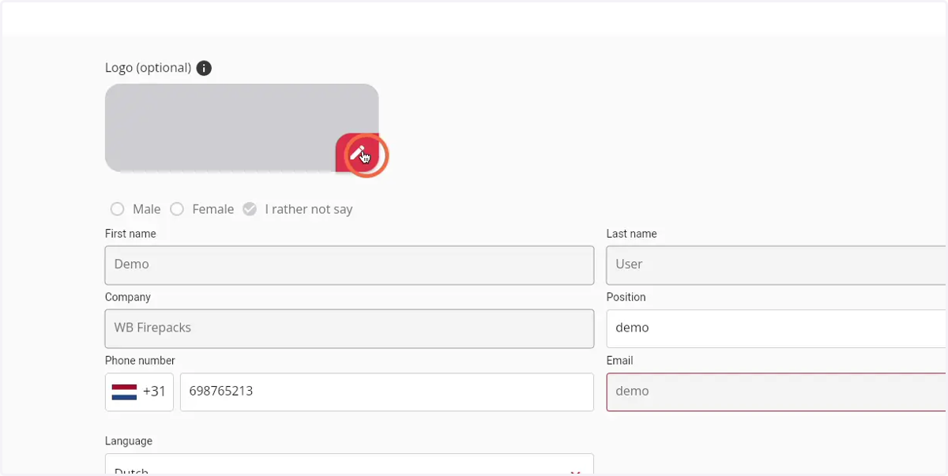Viewport: 948px width, 476px height.
Task: Click into the First name field
Action: [349, 264]
